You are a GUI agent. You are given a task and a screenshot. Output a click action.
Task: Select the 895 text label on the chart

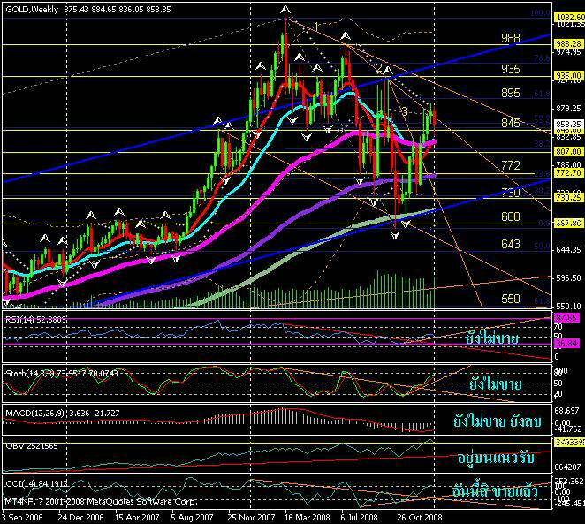tap(510, 93)
